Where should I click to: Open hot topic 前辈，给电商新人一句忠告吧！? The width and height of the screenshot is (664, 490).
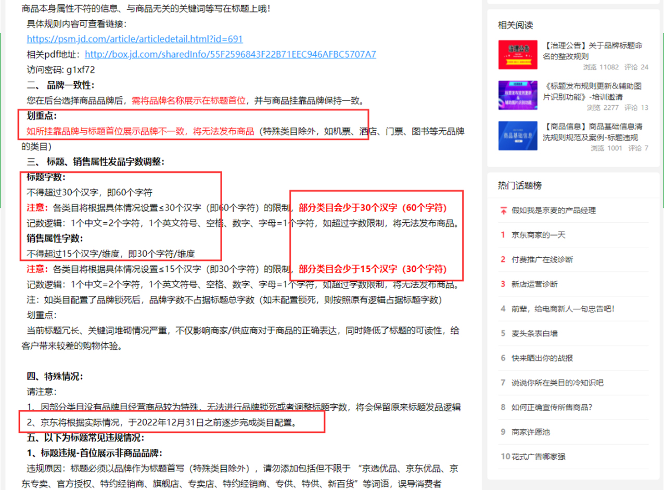point(563,309)
